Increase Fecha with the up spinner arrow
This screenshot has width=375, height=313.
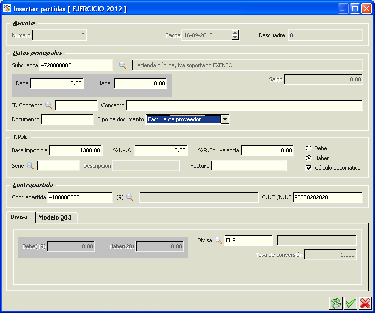click(x=235, y=33)
